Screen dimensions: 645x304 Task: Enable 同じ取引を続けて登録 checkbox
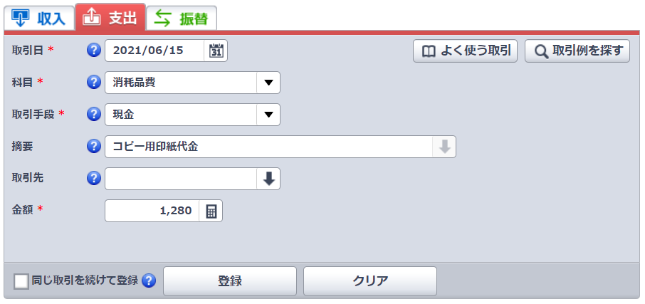pyautogui.click(x=21, y=282)
